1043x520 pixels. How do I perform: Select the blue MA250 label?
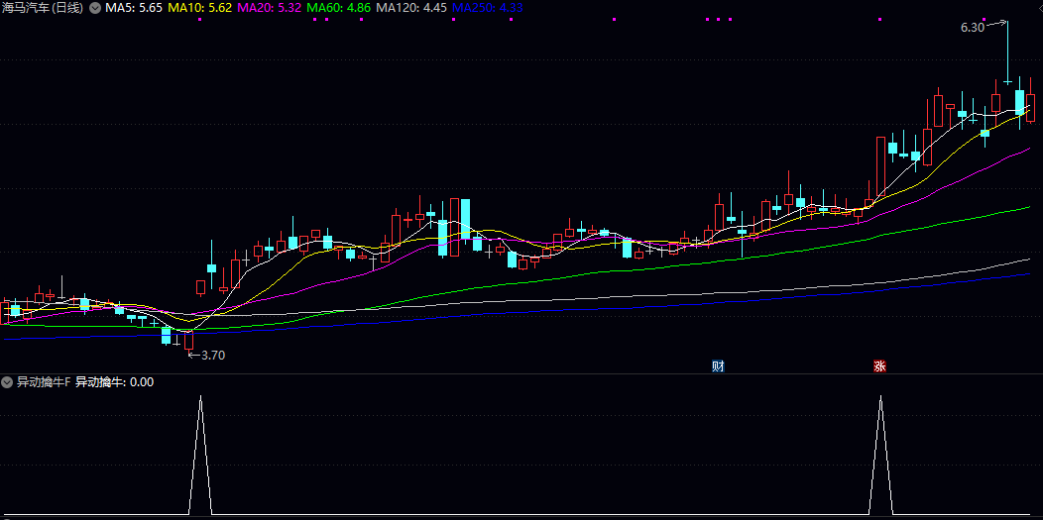[487, 8]
